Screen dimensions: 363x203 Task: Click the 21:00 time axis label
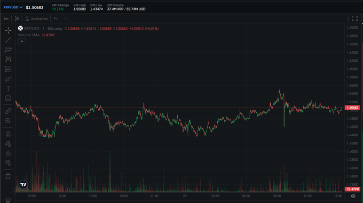(x=154, y=196)
